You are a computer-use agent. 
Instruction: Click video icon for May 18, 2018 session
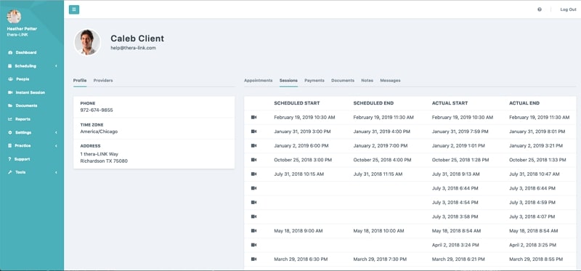(x=253, y=230)
